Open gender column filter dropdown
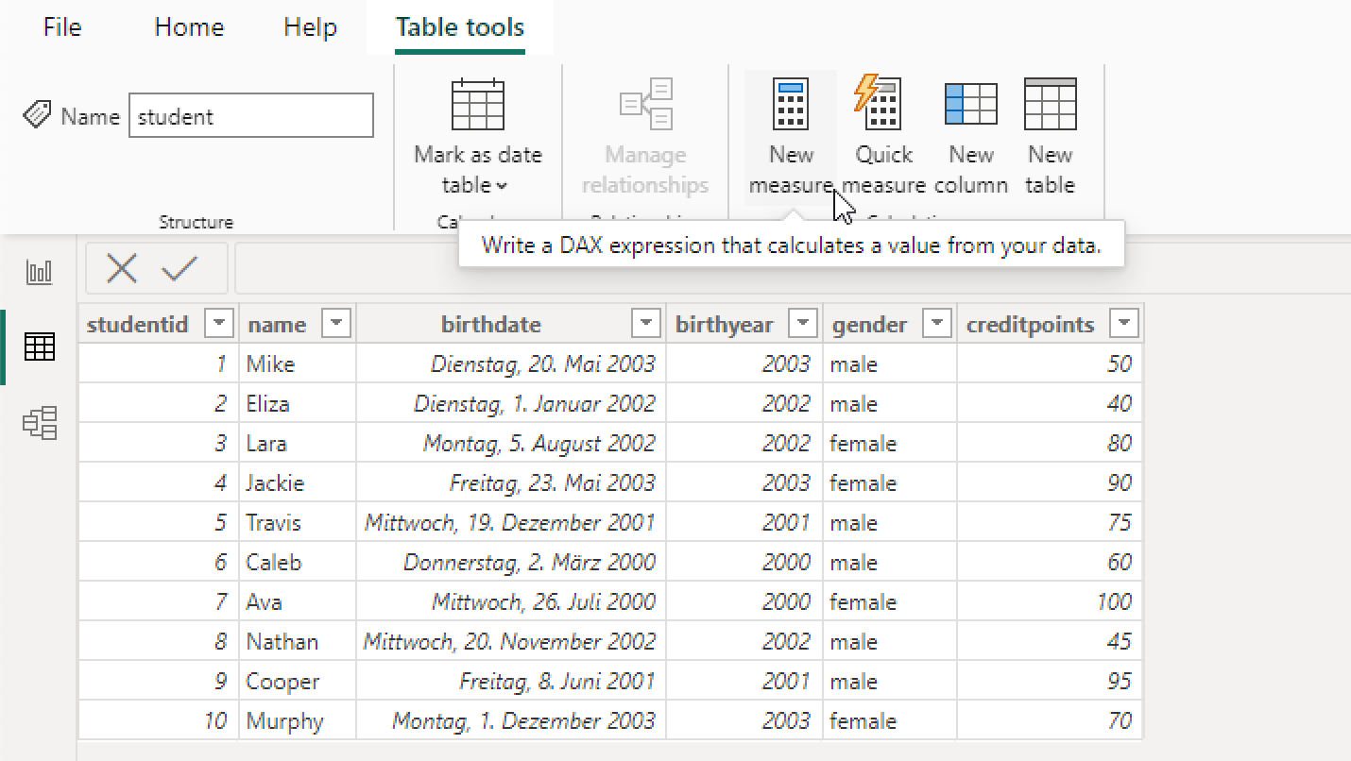Viewport: 1351px width, 761px height. pyautogui.click(x=937, y=324)
